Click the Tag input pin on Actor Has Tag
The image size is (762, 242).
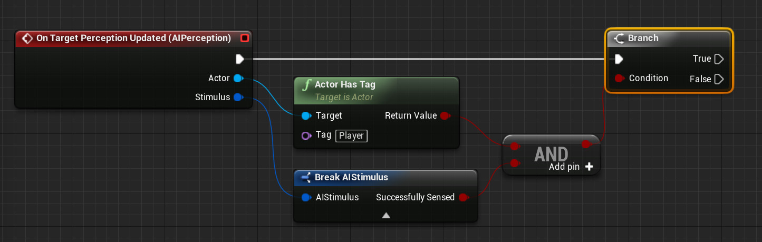click(306, 135)
